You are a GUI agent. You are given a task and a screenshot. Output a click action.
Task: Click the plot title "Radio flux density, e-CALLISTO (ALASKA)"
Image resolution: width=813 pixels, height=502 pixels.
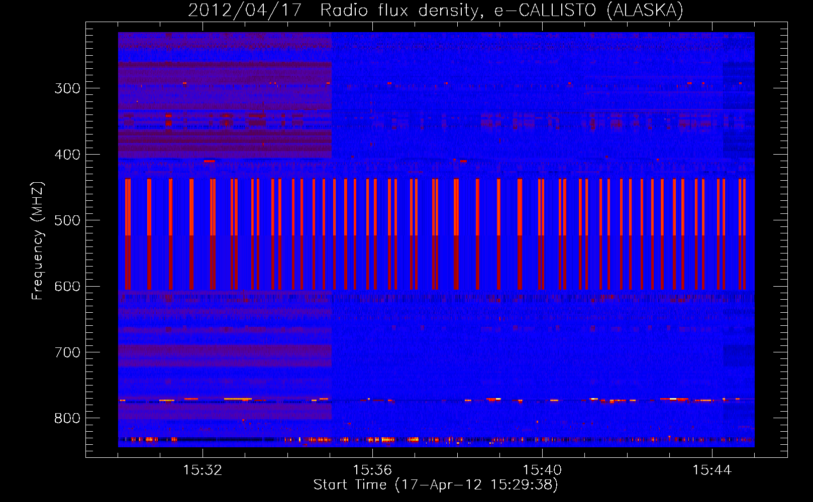[x=501, y=11]
